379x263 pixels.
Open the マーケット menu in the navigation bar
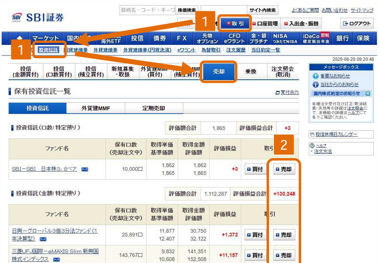45,38
